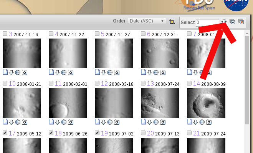Open image number 12 link
Viewport: 253px width, 153px height.
(x=104, y=84)
